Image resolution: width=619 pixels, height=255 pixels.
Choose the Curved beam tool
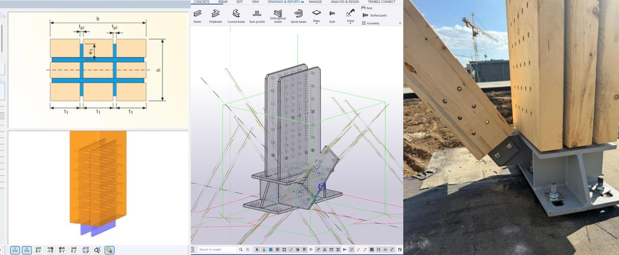click(x=236, y=16)
